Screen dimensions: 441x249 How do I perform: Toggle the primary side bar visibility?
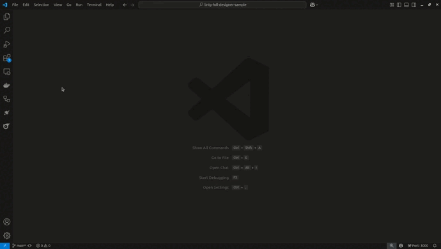point(399,4)
